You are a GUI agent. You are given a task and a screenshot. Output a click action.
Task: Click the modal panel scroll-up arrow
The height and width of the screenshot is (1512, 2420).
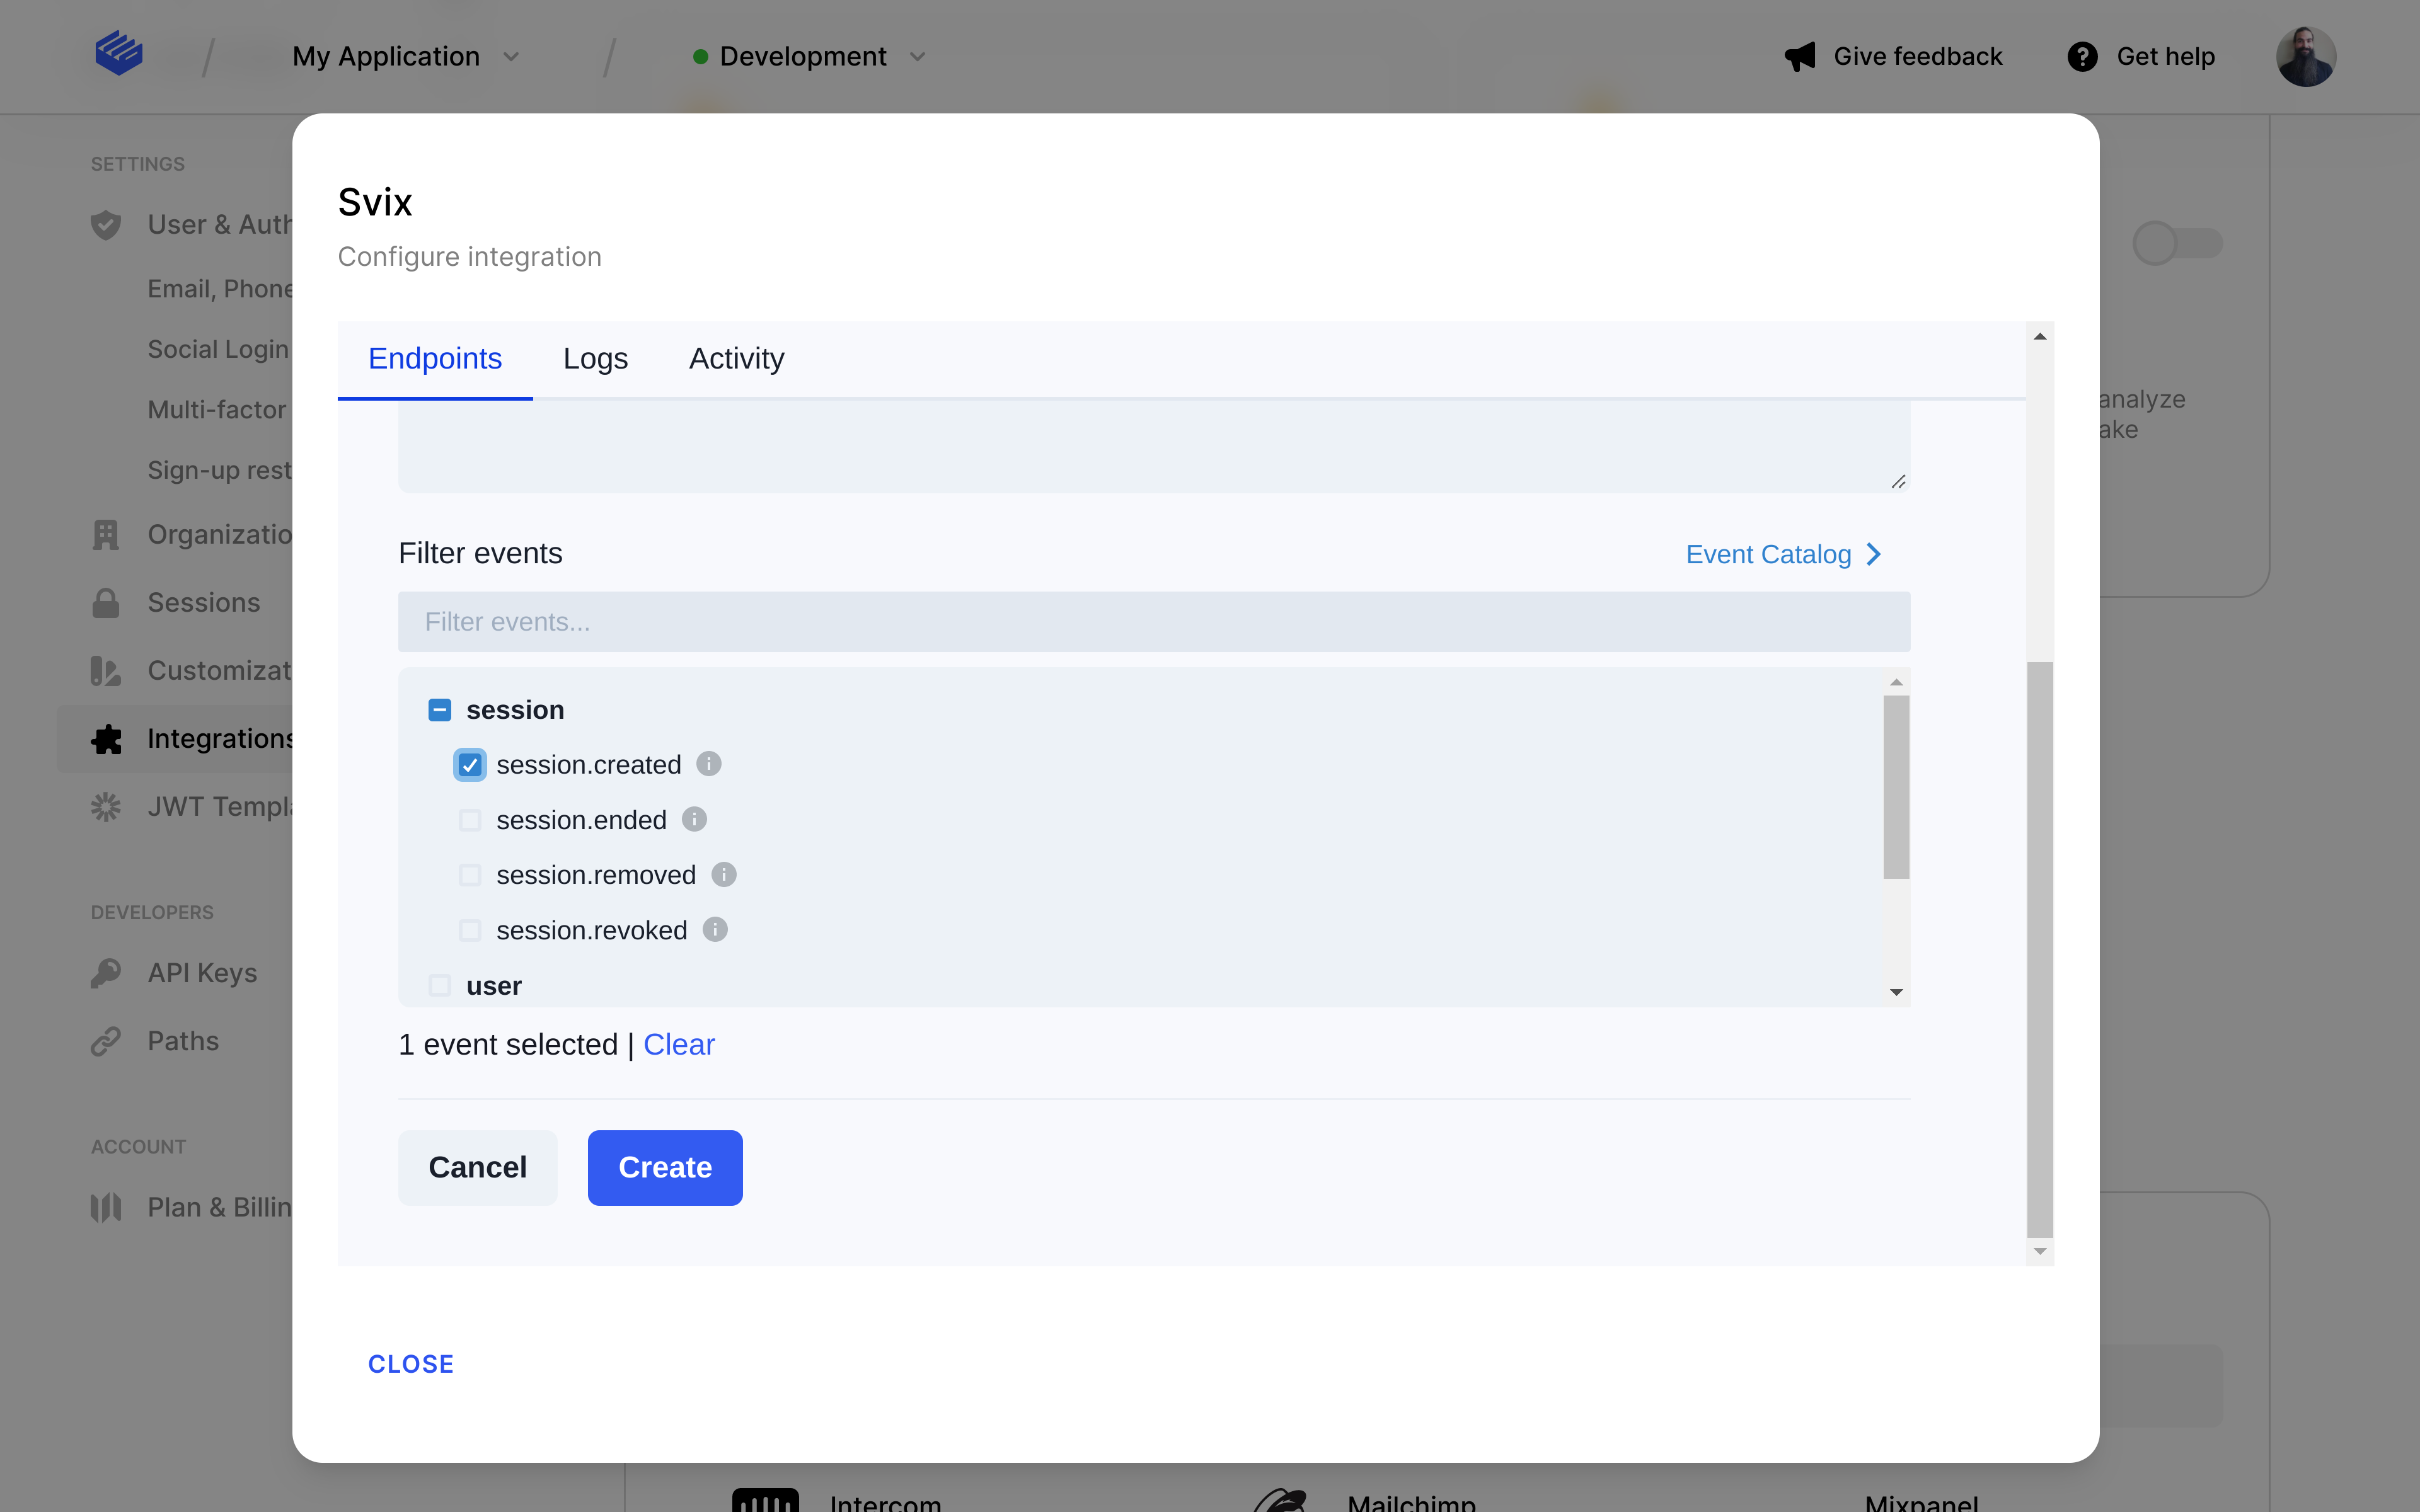click(x=2040, y=336)
